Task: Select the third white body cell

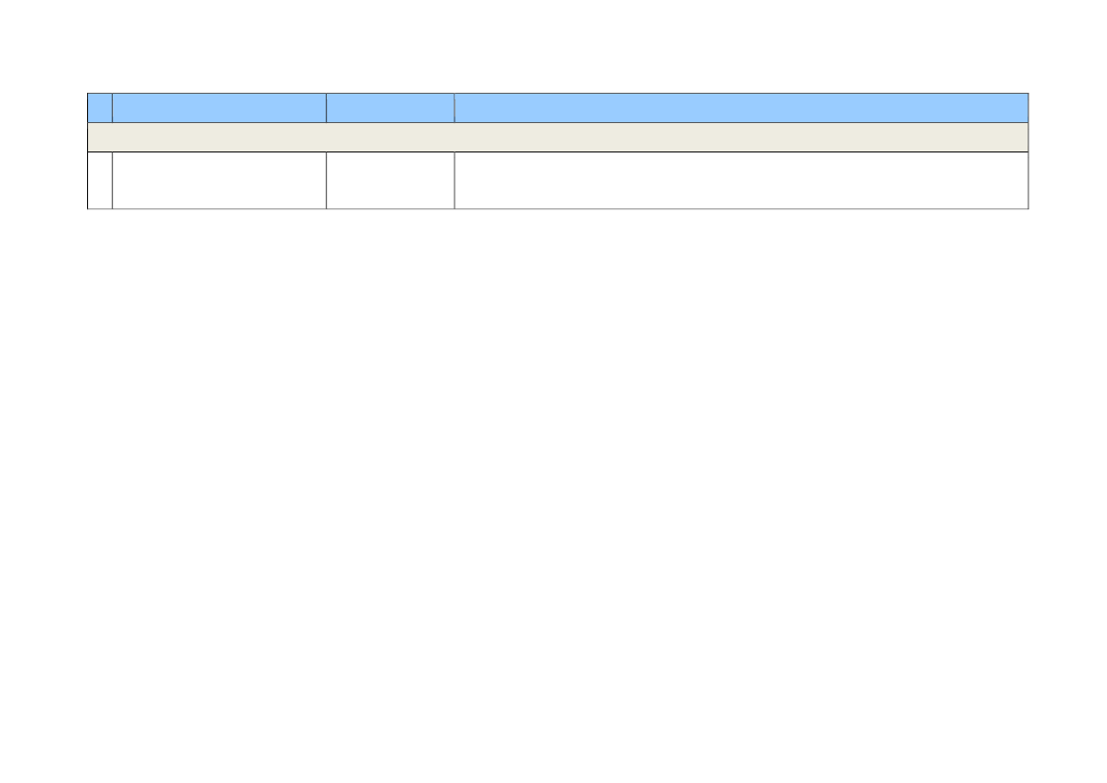Action: (390, 181)
